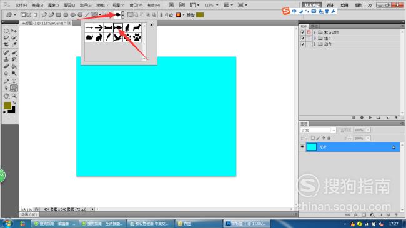Open the custom shape picker dropdown
Viewport: 406px width, 228px height.
pos(122,15)
